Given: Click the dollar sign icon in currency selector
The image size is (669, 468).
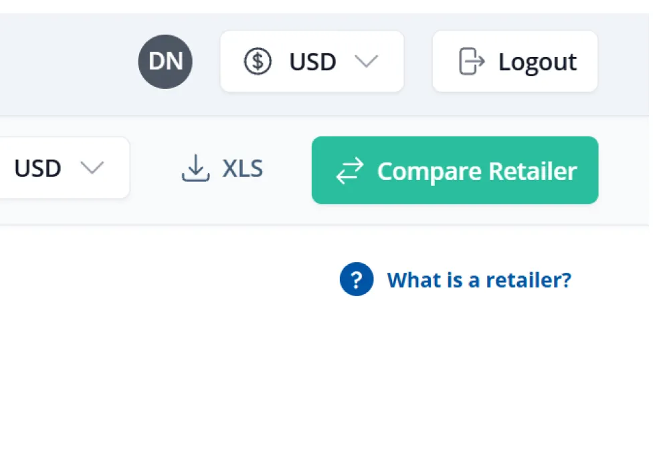Looking at the screenshot, I should [258, 62].
